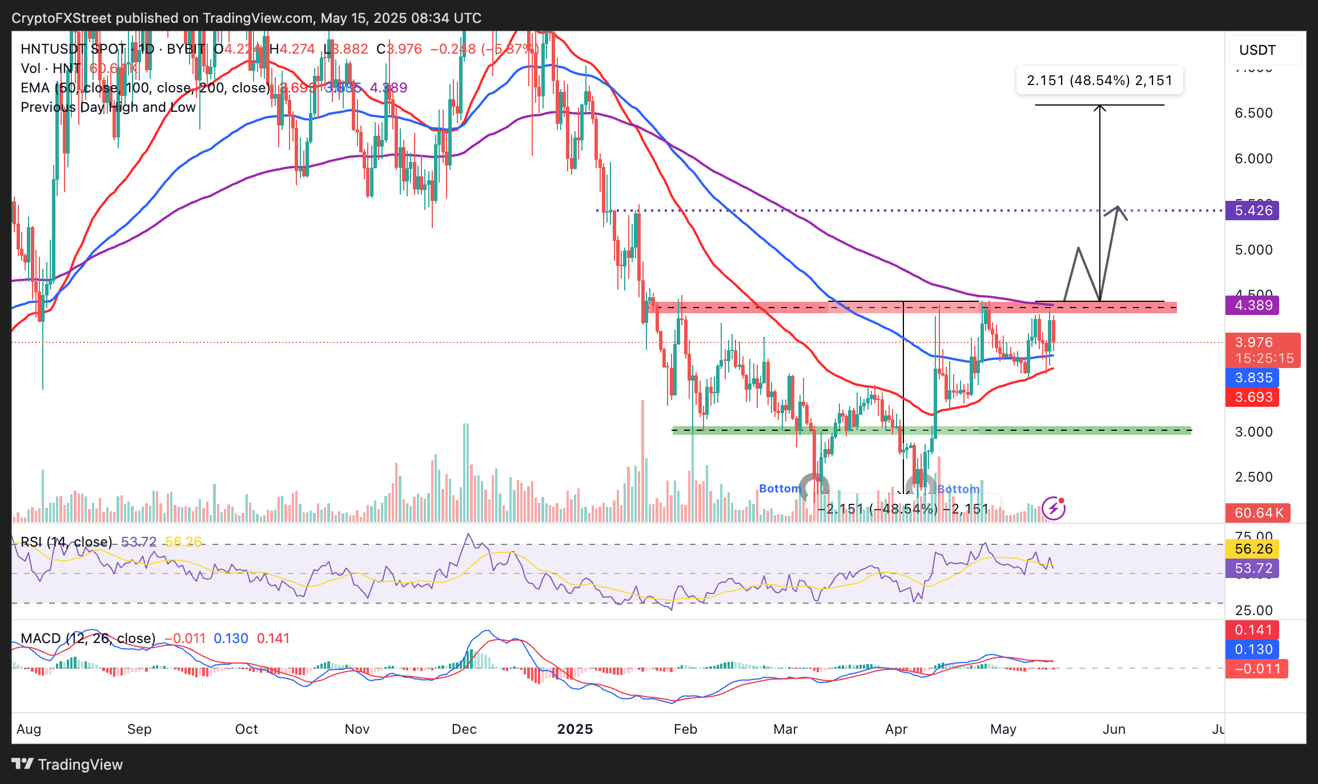Screen dimensions: 1318x784
Task: Click the right 'Bottom' pattern marker
Action: point(958,489)
